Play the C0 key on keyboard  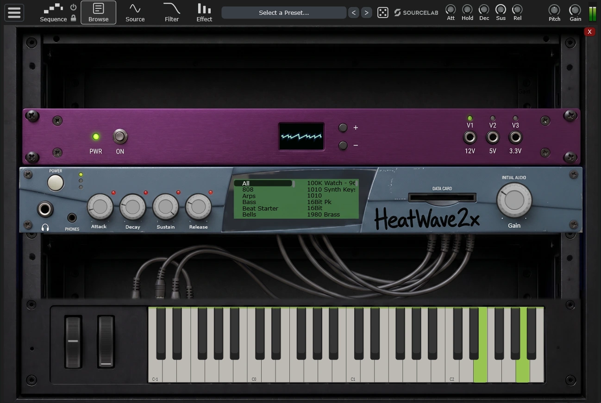254,370
